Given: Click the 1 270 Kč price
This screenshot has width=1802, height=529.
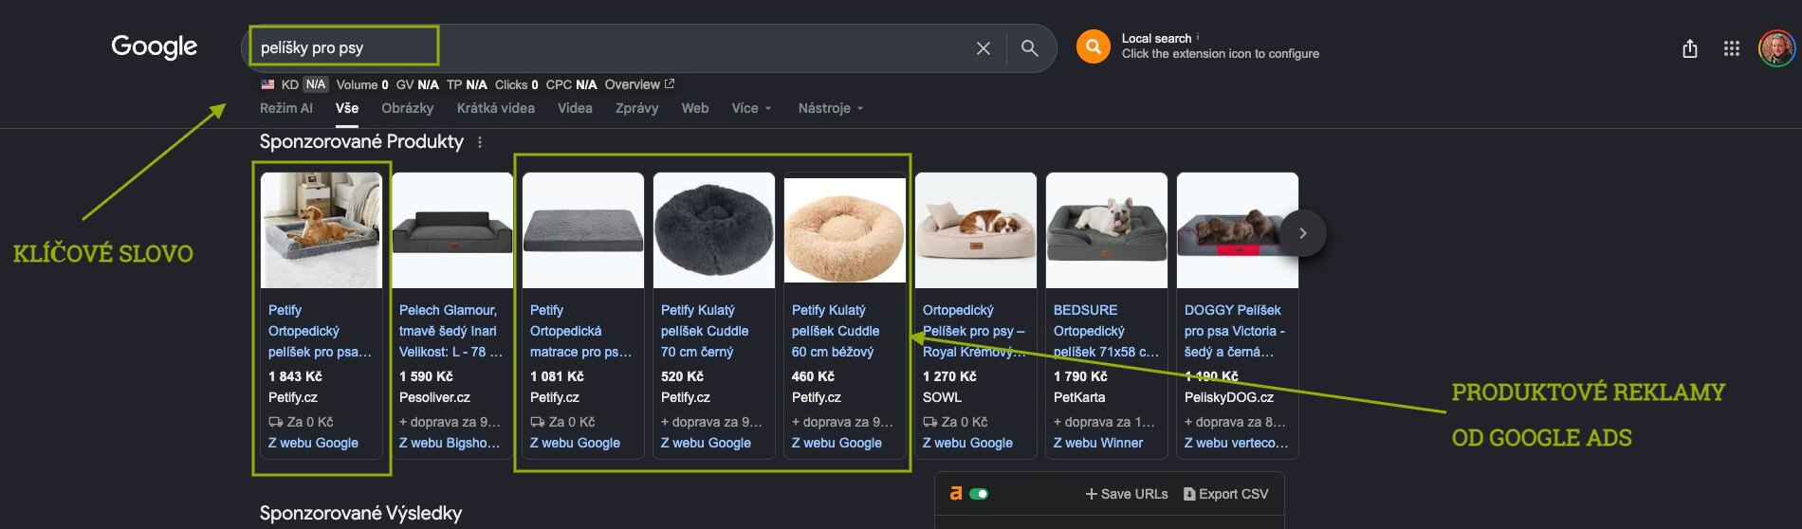Looking at the screenshot, I should 949,376.
